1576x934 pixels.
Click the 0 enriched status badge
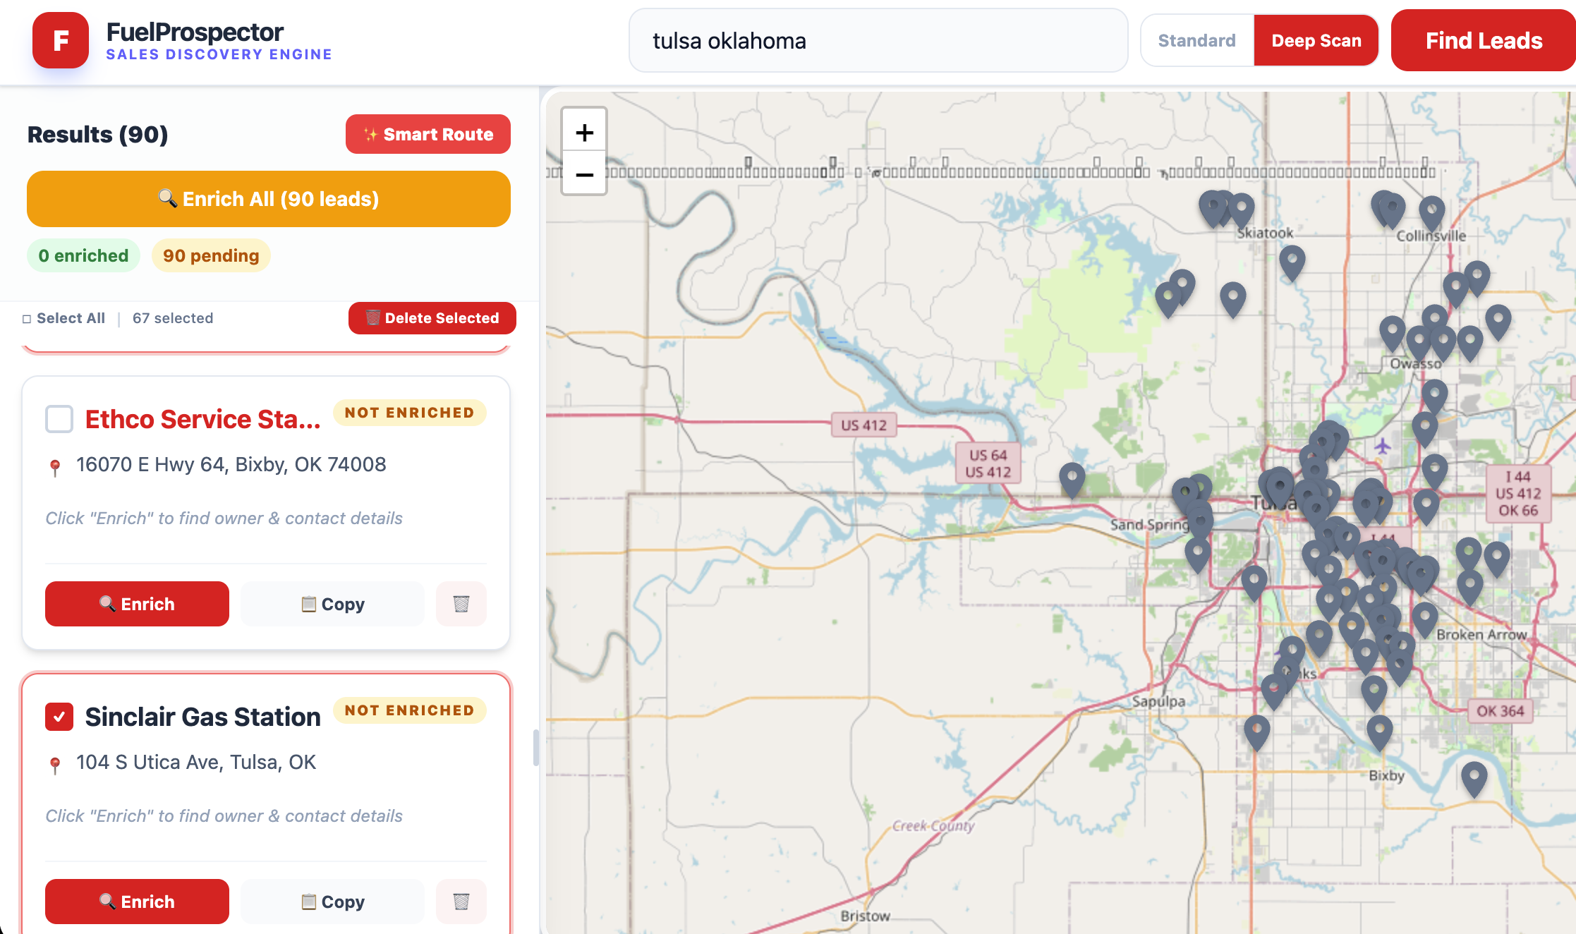click(83, 255)
